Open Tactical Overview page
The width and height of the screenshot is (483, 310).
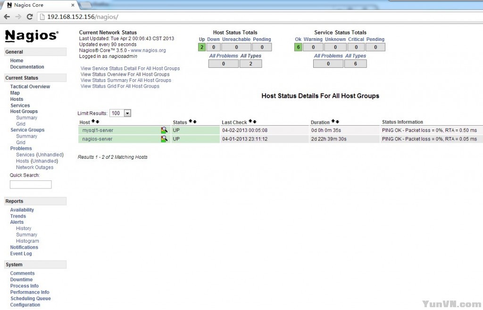pos(30,86)
